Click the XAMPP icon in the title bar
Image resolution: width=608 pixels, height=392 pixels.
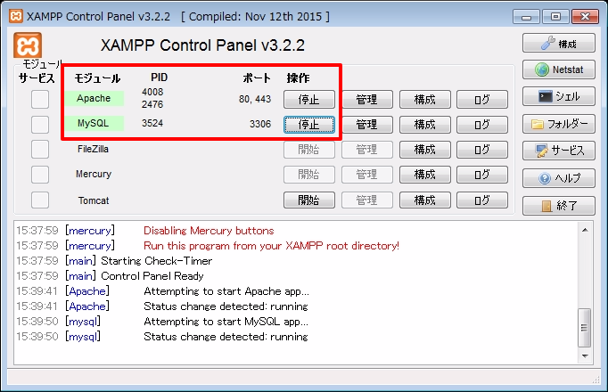click(16, 16)
